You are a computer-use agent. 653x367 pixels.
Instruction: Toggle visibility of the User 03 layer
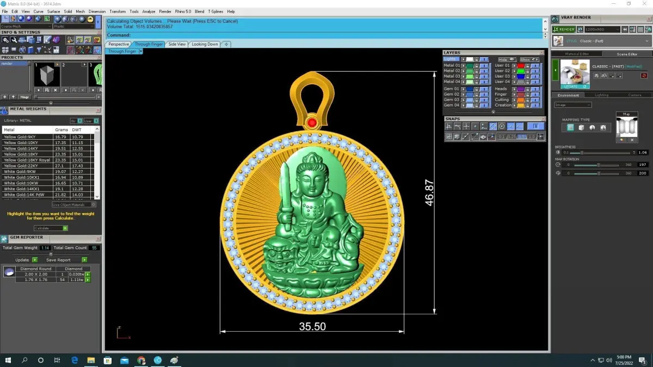(535, 77)
